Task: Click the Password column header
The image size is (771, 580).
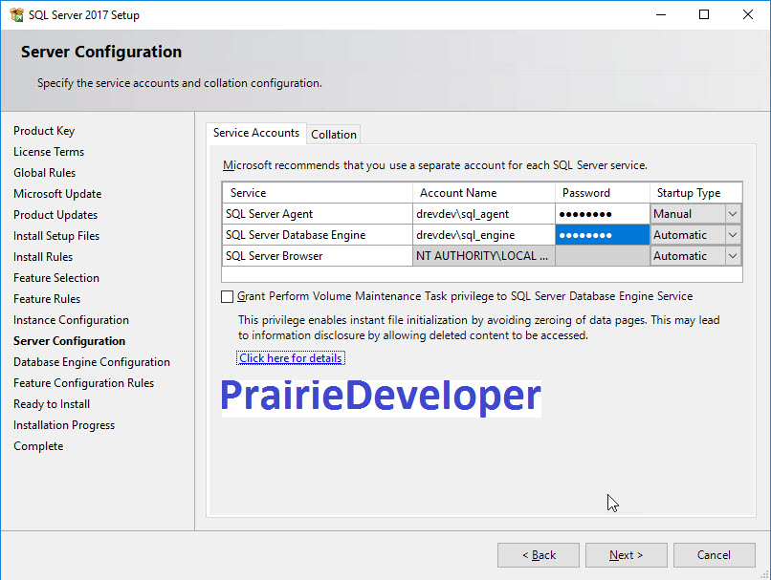Action: coord(603,193)
